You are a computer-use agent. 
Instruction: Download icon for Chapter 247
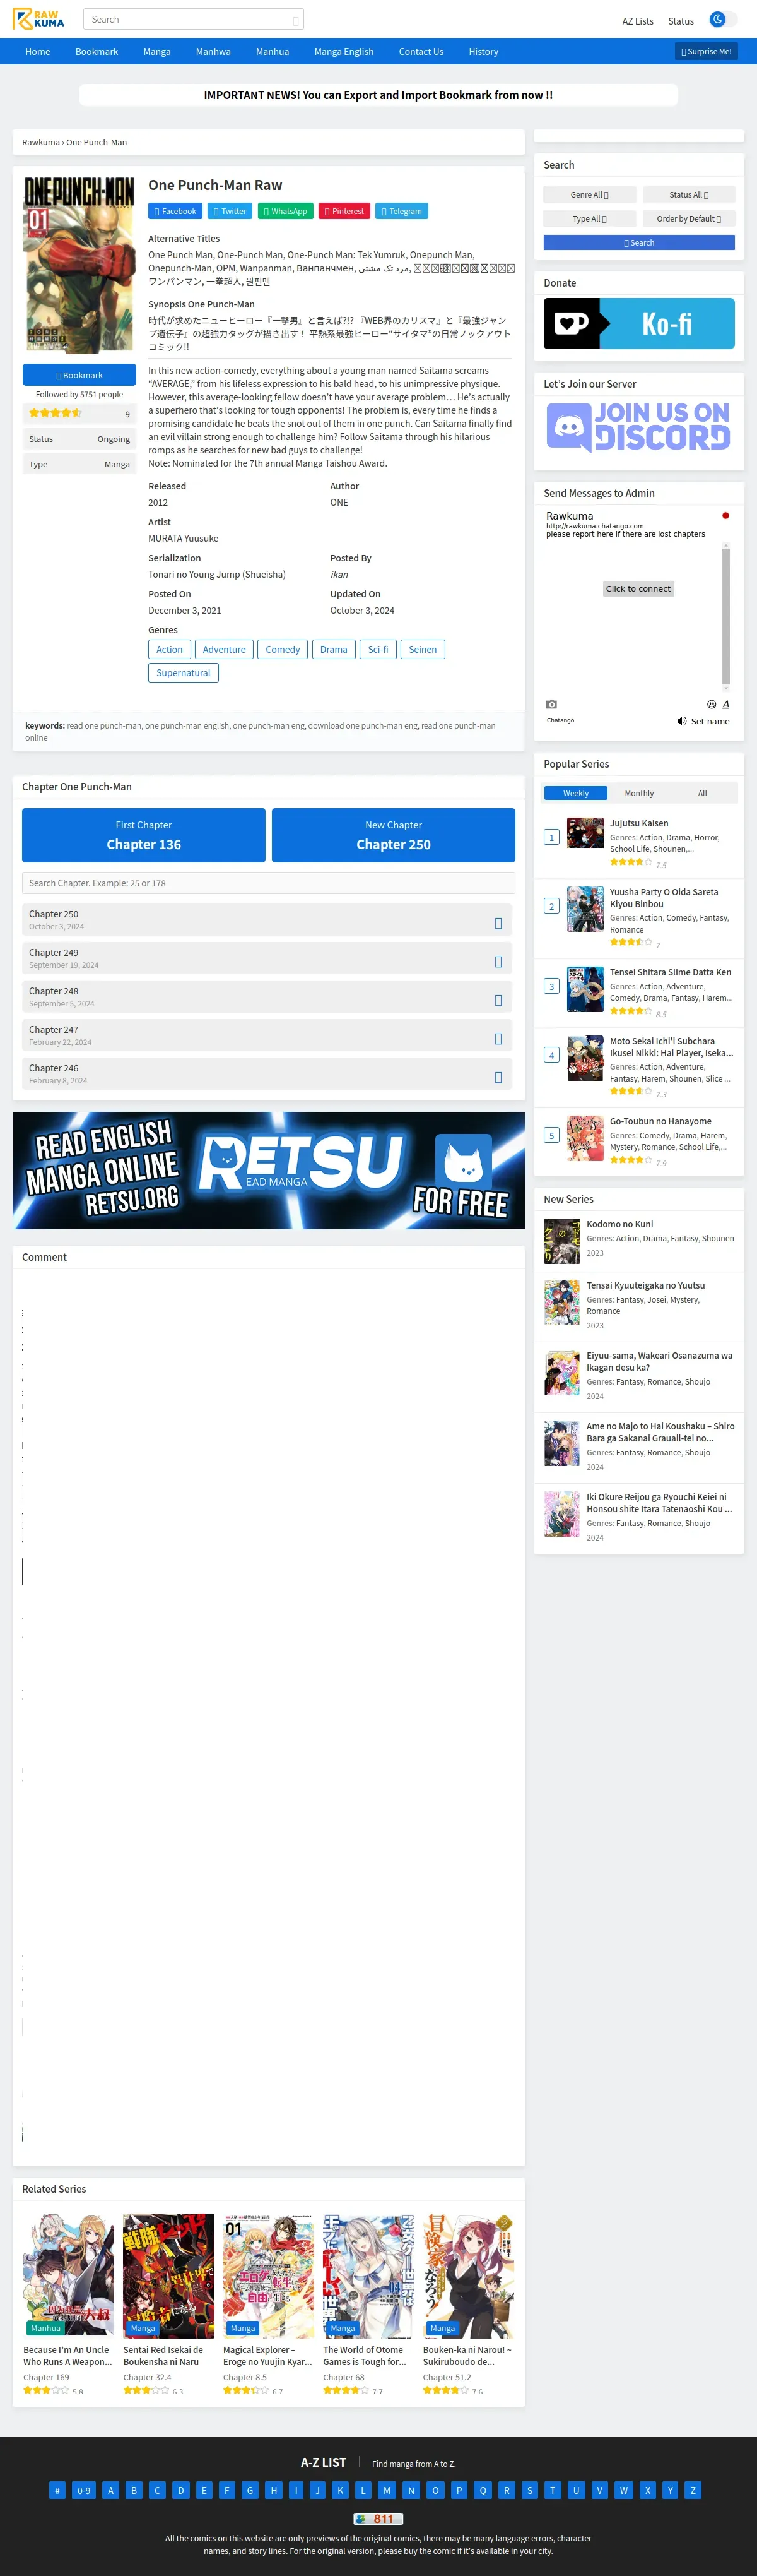tap(498, 1039)
